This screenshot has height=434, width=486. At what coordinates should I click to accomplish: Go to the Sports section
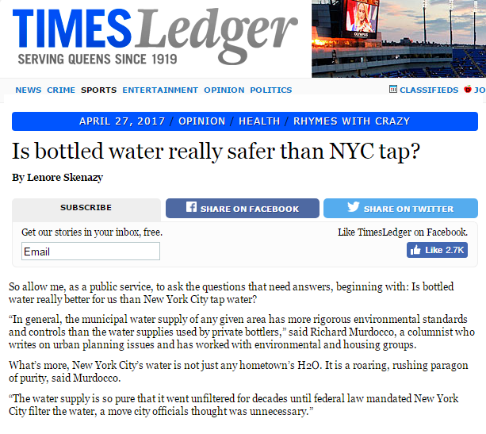(99, 90)
